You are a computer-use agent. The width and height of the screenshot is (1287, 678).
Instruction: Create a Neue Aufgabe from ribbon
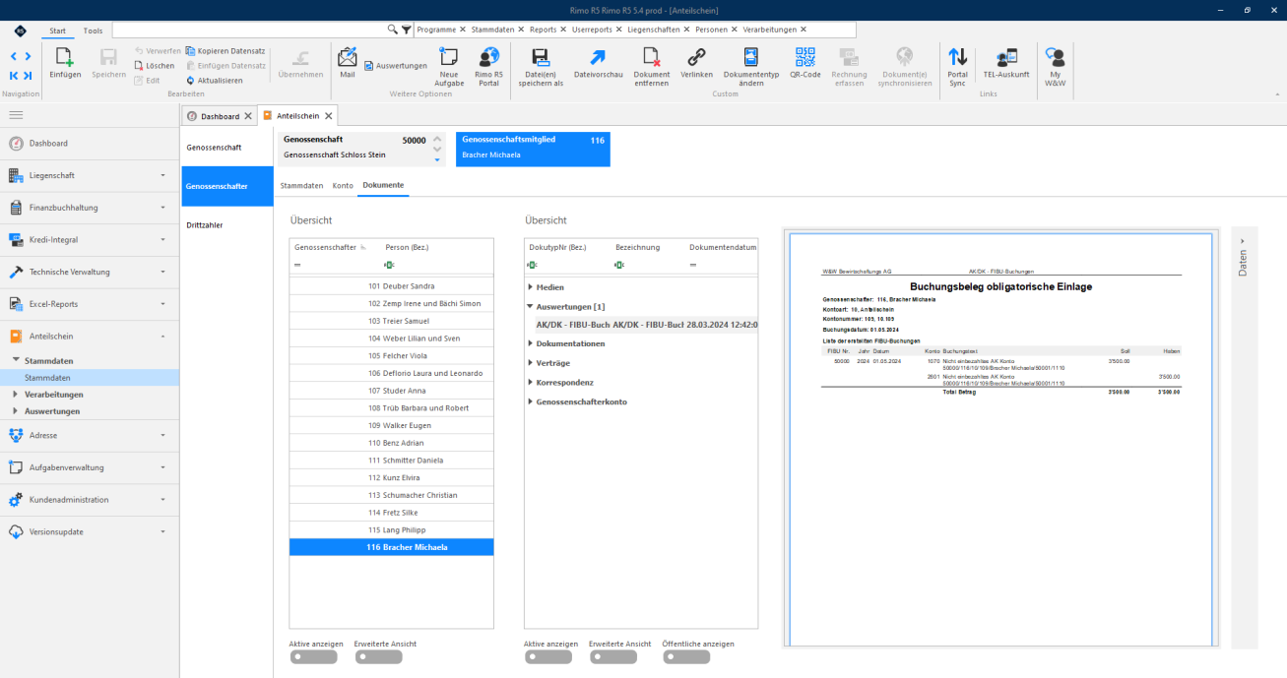(x=449, y=66)
